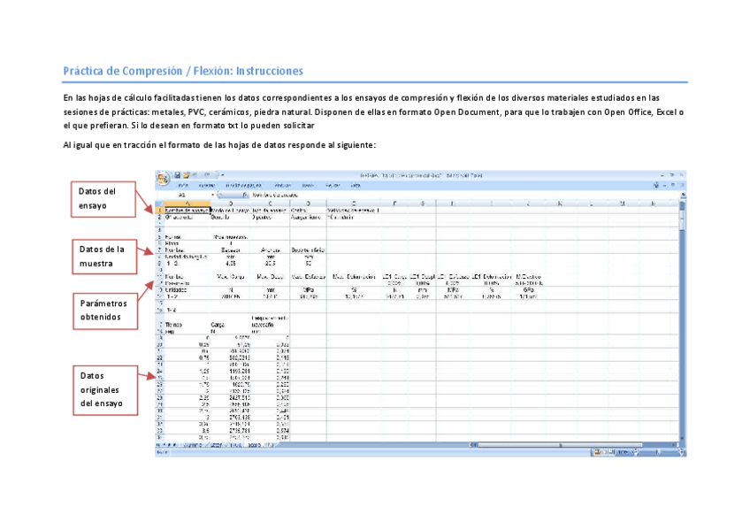This screenshot has width=750, height=530.
Task: Click the zoom in plus button
Action: (x=682, y=452)
